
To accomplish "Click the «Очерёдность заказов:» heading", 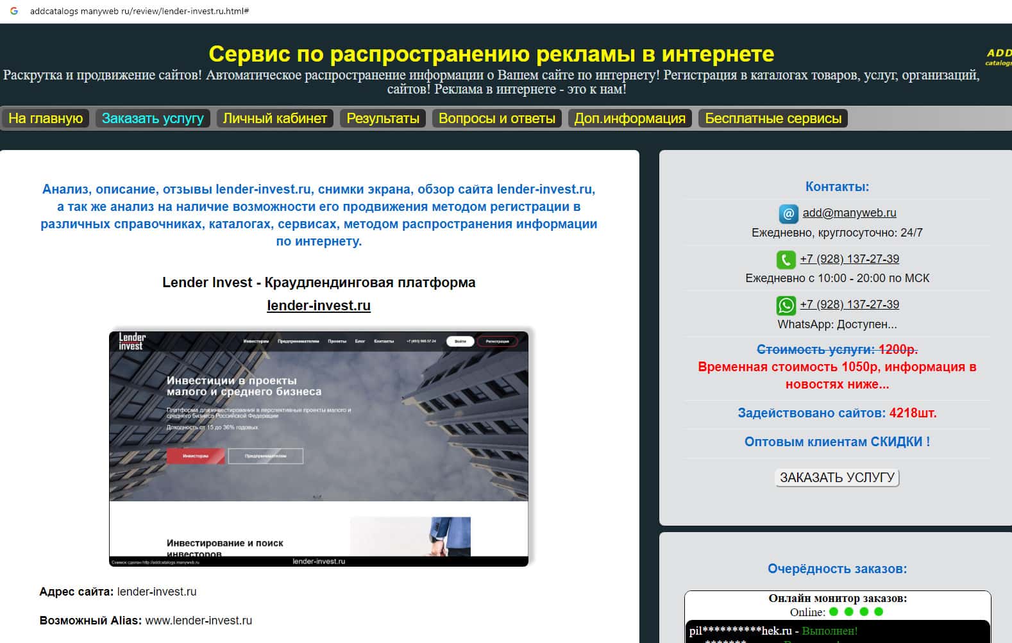I will tap(837, 569).
